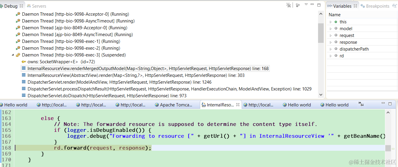Select frame InternalResourceView(AbstractView).render line 303
The image size is (398, 167).
click(x=136, y=75)
